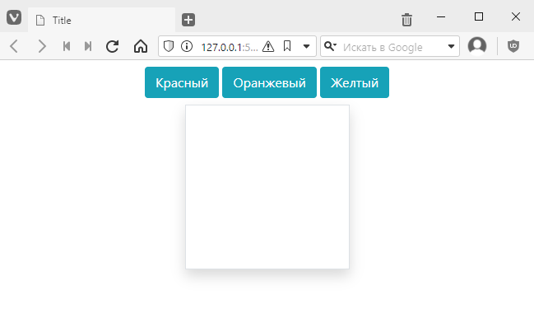Go forward with the forward arrow
Viewport: 534px width, 318px height.
(x=41, y=46)
